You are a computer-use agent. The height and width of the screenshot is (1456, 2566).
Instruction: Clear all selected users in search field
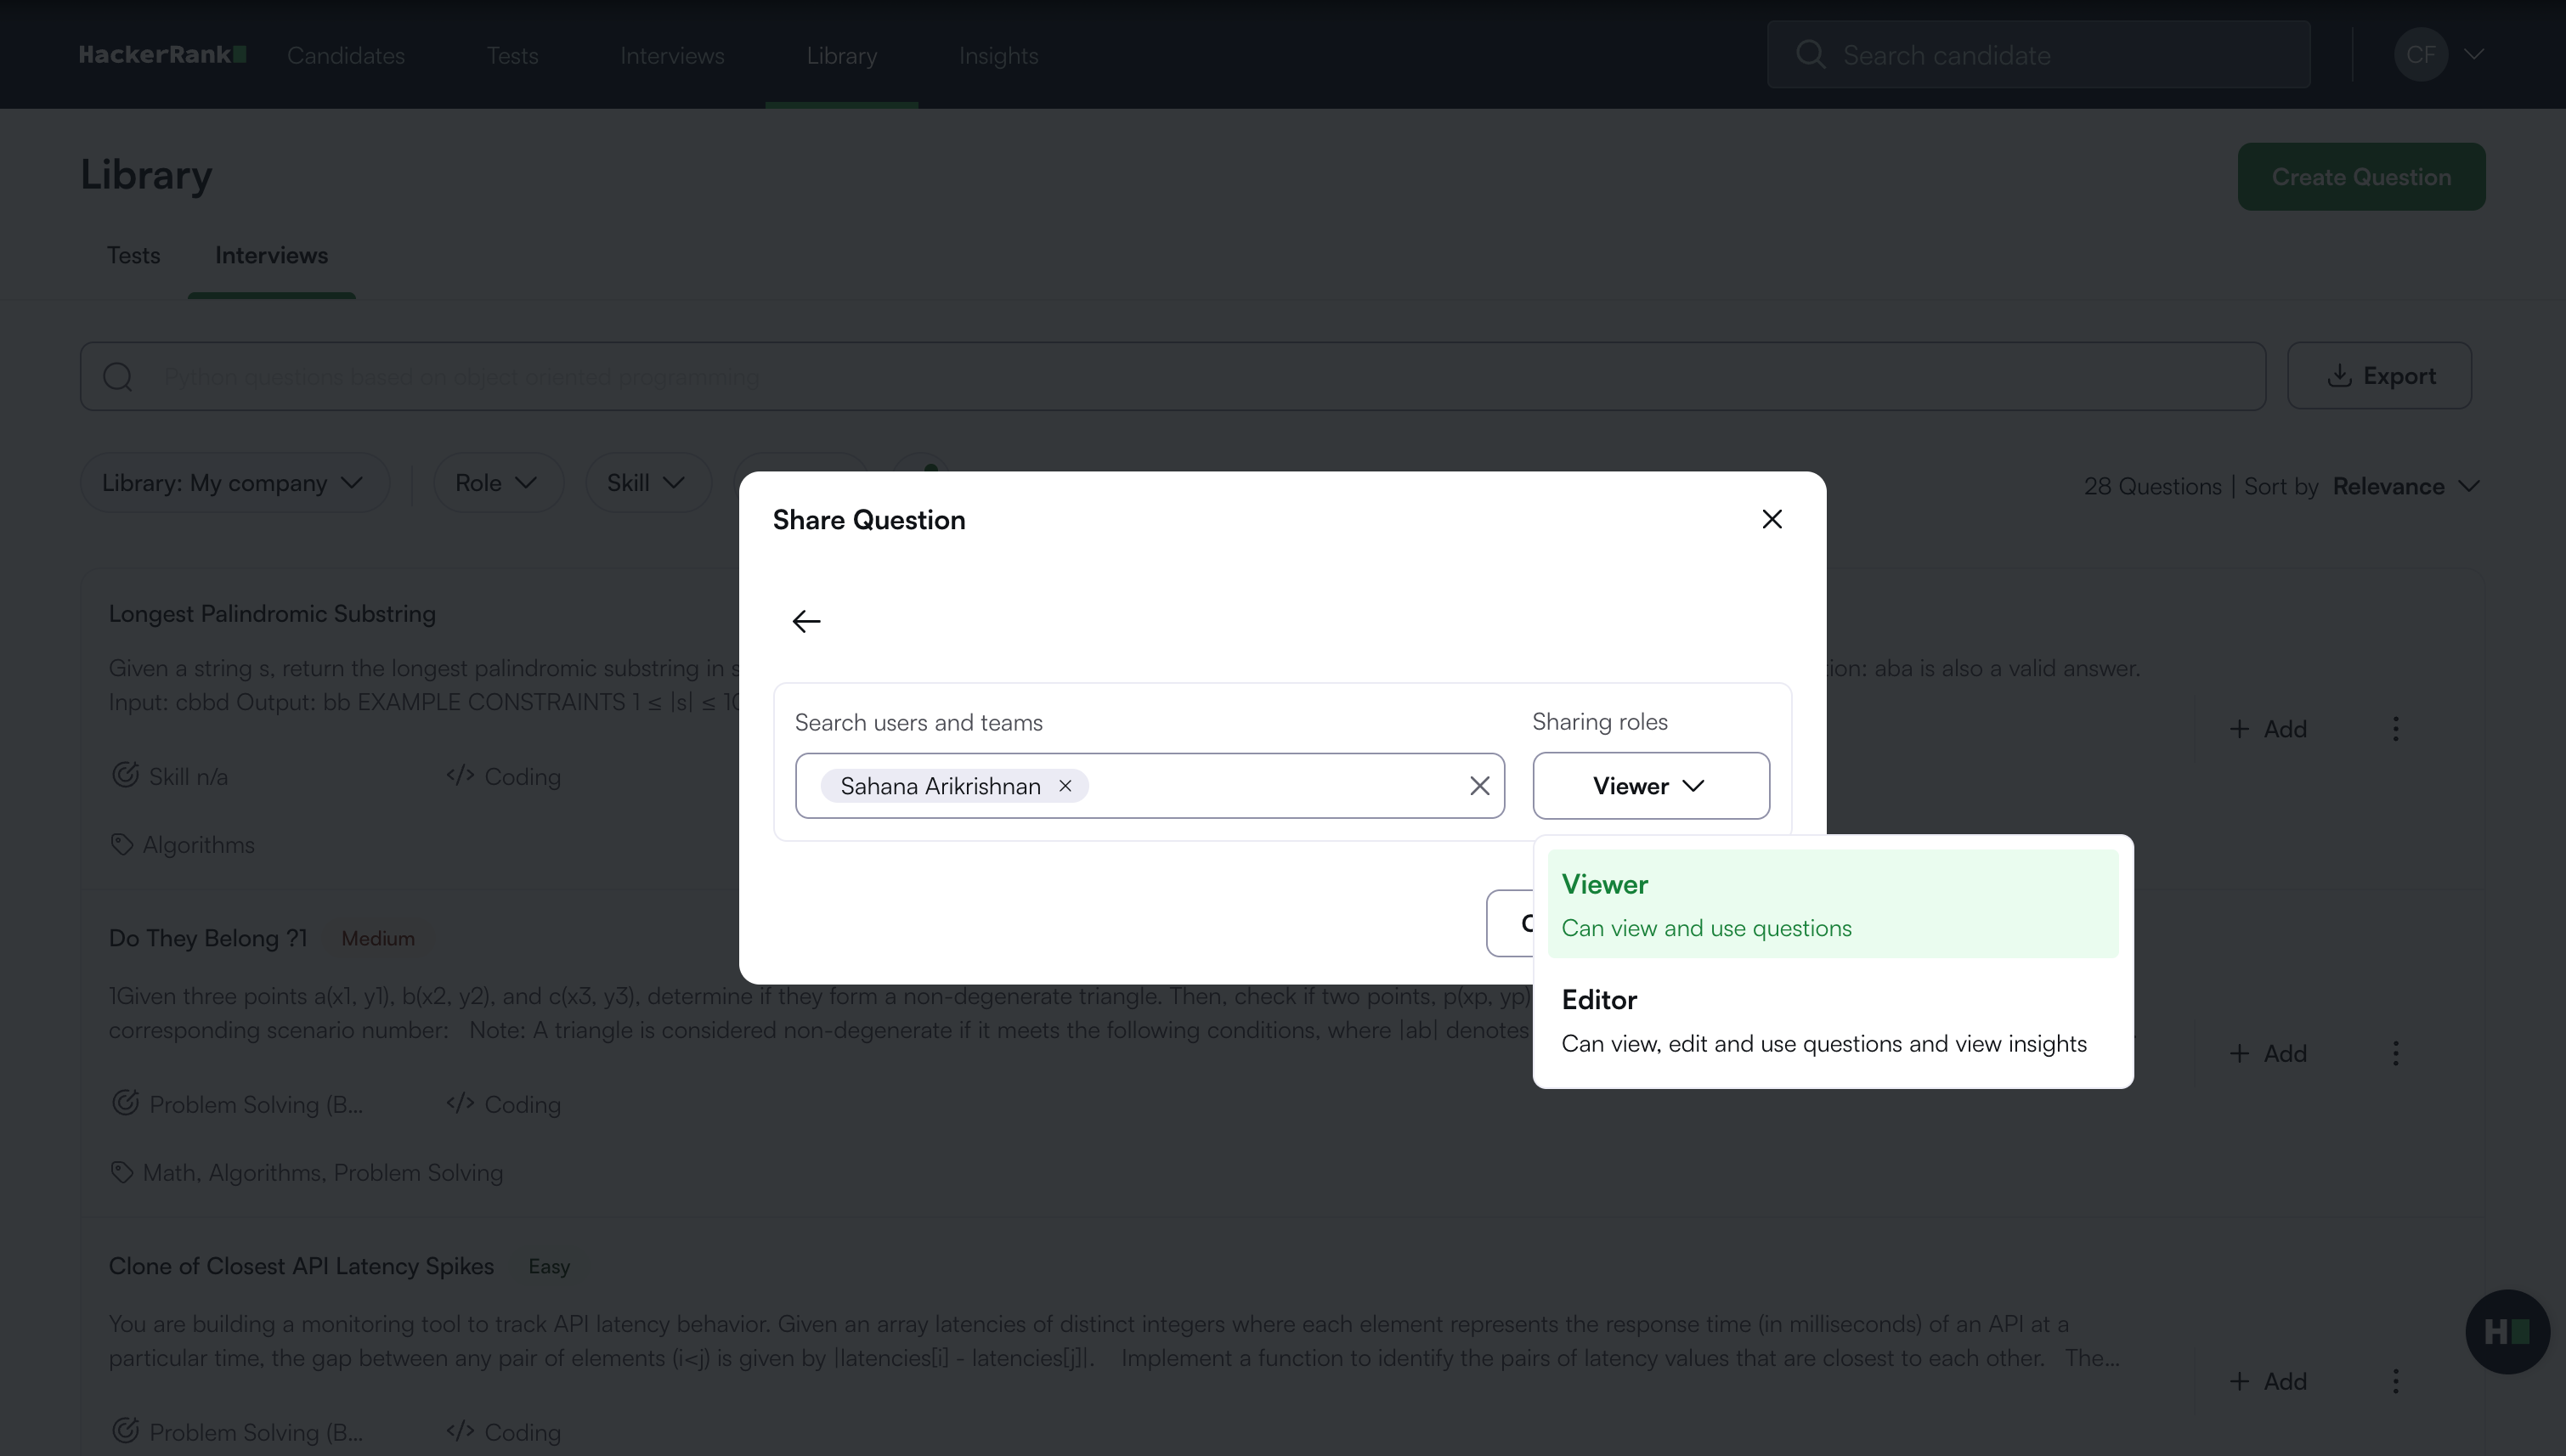point(1479,786)
